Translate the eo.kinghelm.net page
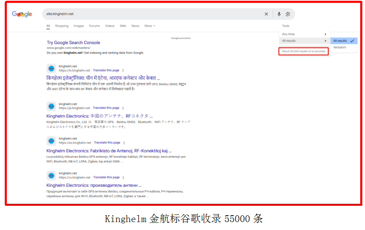 click(x=107, y=143)
